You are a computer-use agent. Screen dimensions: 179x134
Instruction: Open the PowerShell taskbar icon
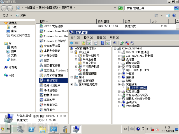(x=31, y=129)
